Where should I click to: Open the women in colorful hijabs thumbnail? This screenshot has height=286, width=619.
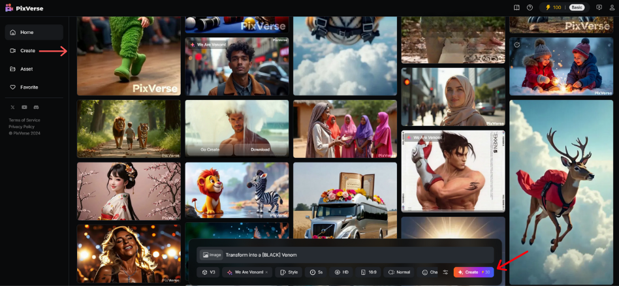tap(345, 129)
